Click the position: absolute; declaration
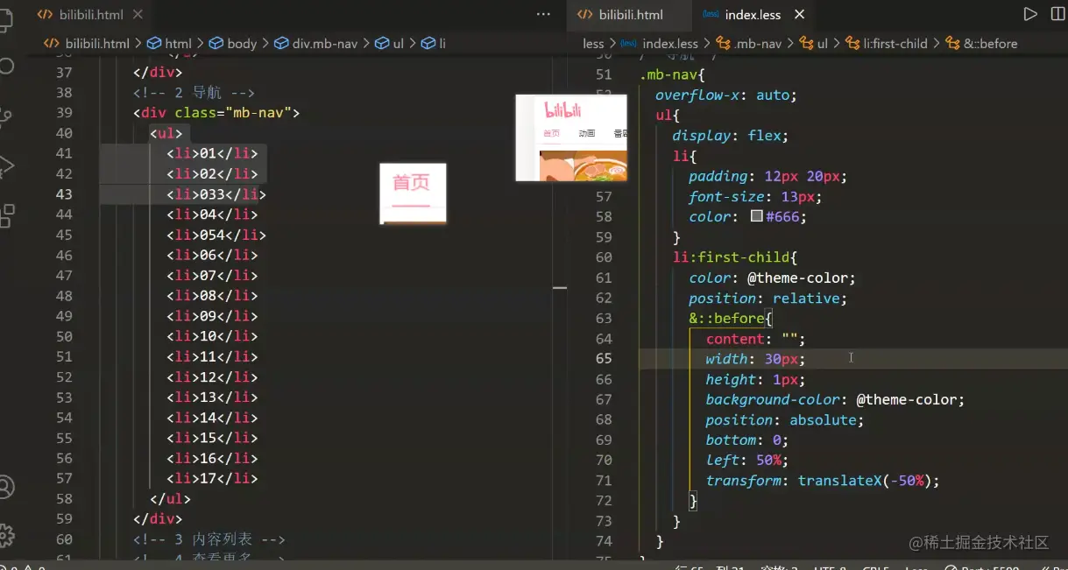The image size is (1068, 570). [x=785, y=420]
